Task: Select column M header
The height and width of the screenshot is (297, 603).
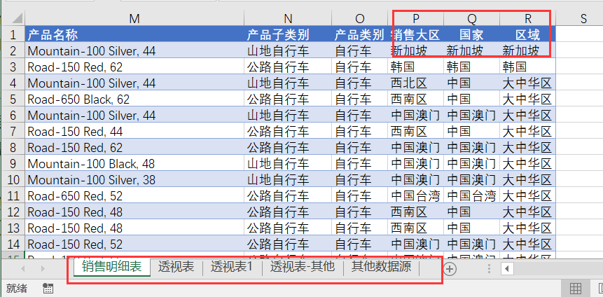Action: click(x=134, y=18)
